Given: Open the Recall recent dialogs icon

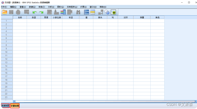Looking at the screenshot, I should [26, 12].
